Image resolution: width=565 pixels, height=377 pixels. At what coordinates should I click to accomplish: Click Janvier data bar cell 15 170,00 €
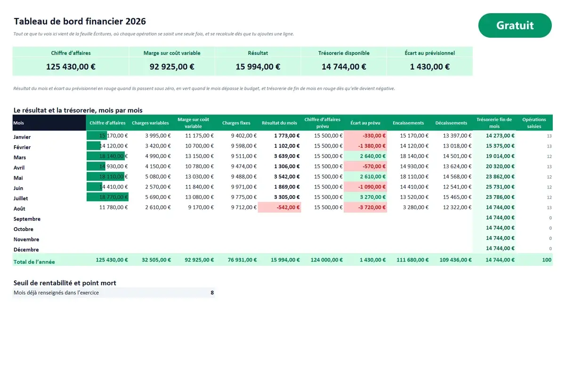pyautogui.click(x=107, y=136)
